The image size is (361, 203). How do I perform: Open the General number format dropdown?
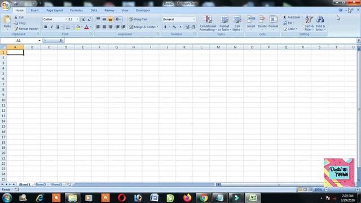coord(194,19)
